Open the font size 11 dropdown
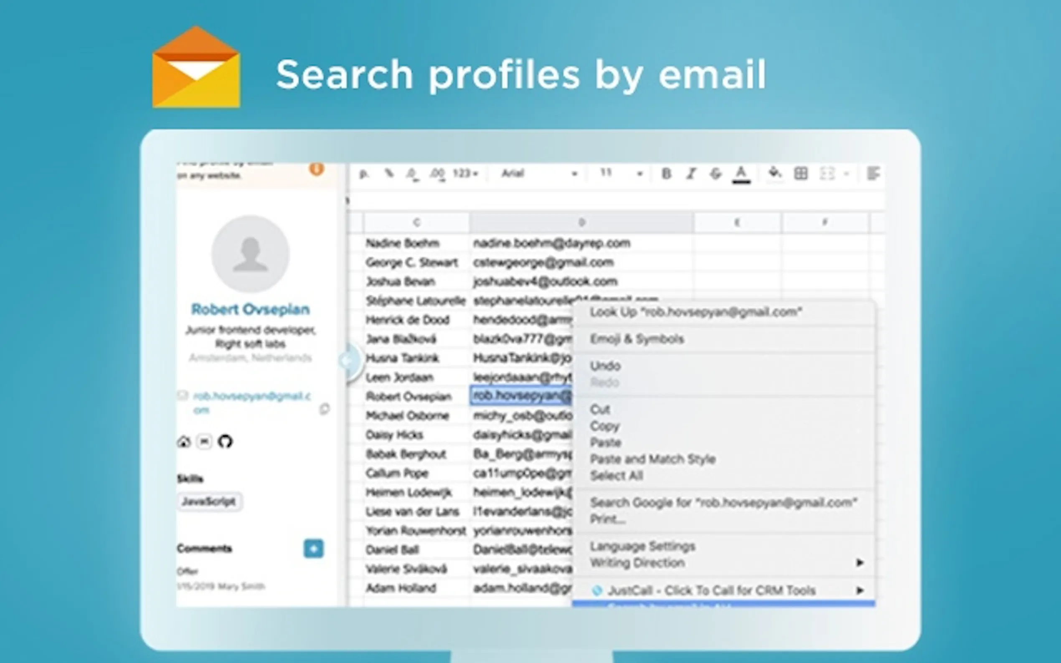Viewport: 1061px width, 663px height. [621, 174]
